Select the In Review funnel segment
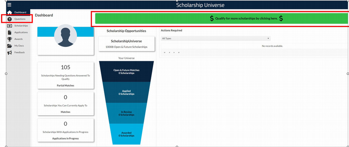Screen dimensions: 349x147 pyautogui.click(x=126, y=113)
